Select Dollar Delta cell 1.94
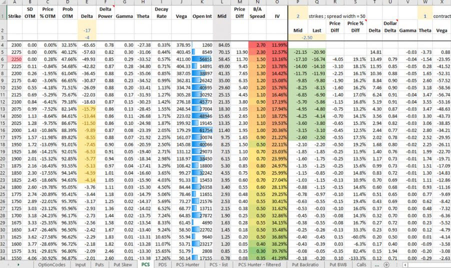This screenshot has width=451, height=268. pyautogui.click(x=390, y=251)
